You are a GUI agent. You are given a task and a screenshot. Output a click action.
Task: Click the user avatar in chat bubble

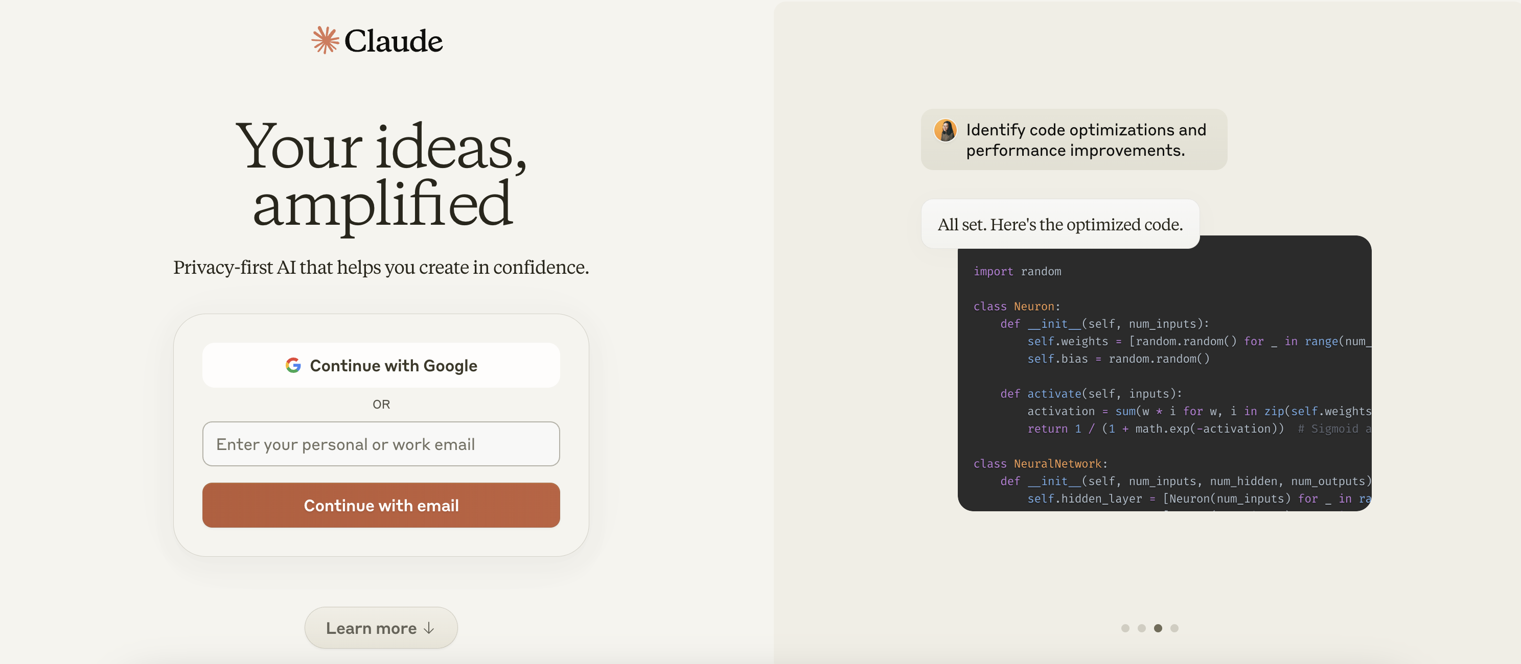(x=946, y=130)
